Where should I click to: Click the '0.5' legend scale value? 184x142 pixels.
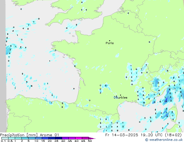10,141
